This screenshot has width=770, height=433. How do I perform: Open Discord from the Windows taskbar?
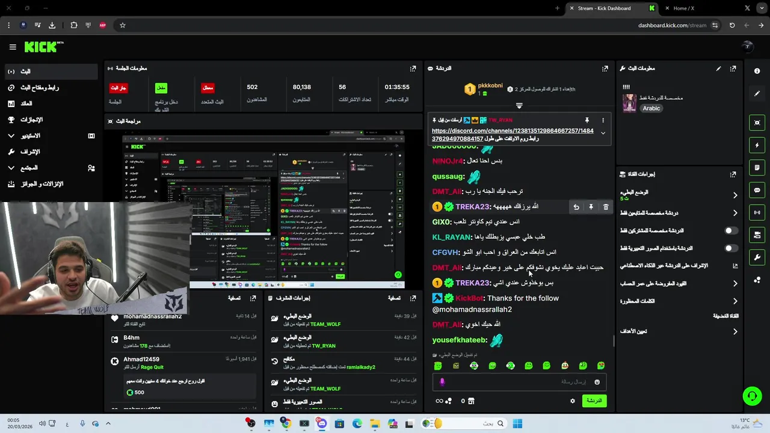tap(322, 423)
